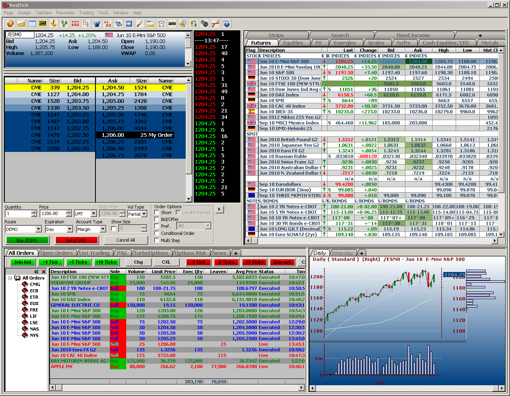The height and width of the screenshot is (396, 510).
Task: Open the line chart toolbar icon
Action: 21,24
